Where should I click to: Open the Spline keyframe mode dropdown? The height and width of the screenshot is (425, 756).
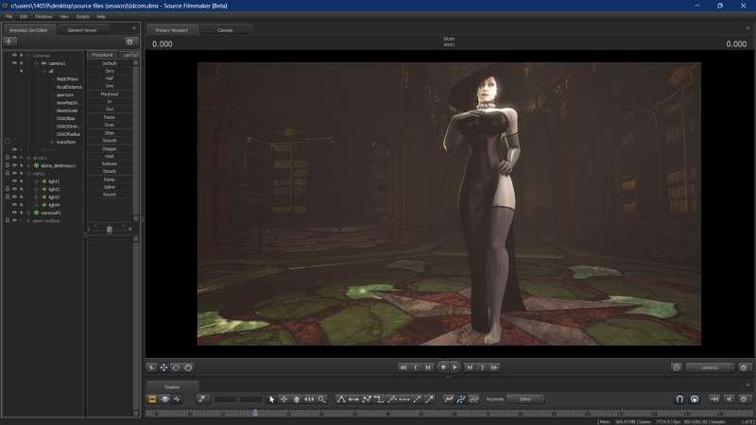pyautogui.click(x=525, y=399)
